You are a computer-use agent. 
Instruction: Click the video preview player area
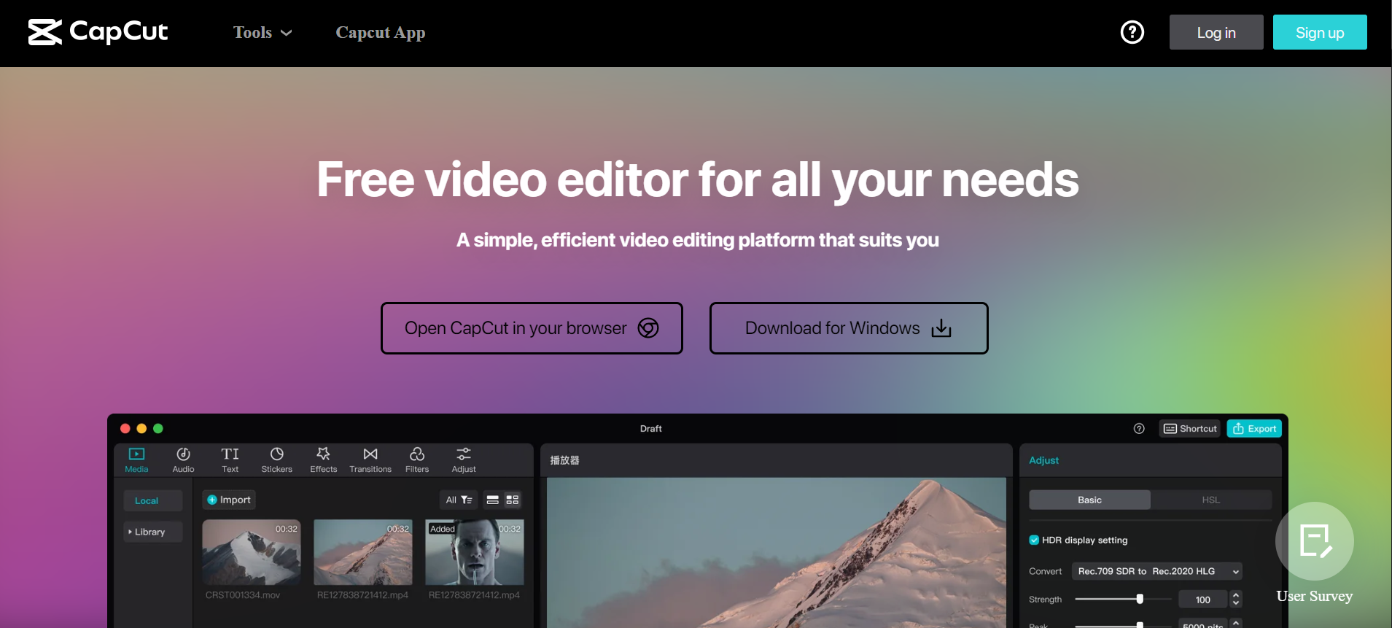pyautogui.click(x=777, y=553)
